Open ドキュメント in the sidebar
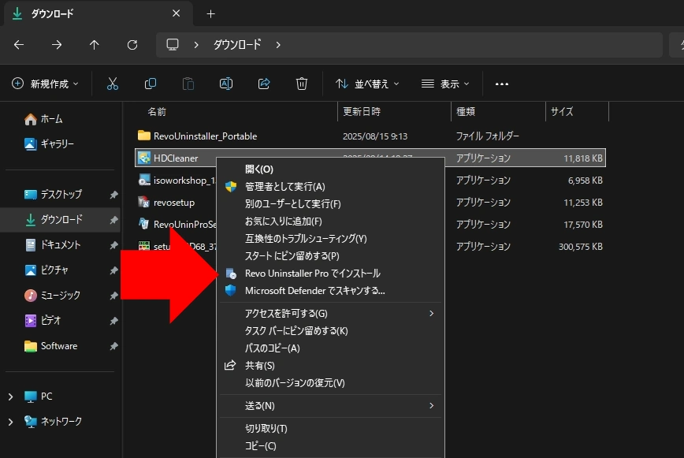 pos(61,244)
